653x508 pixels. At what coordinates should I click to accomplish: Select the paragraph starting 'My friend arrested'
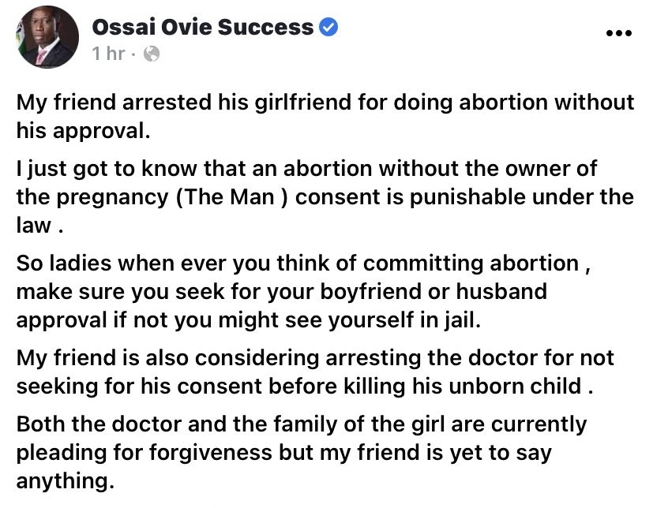(316, 116)
